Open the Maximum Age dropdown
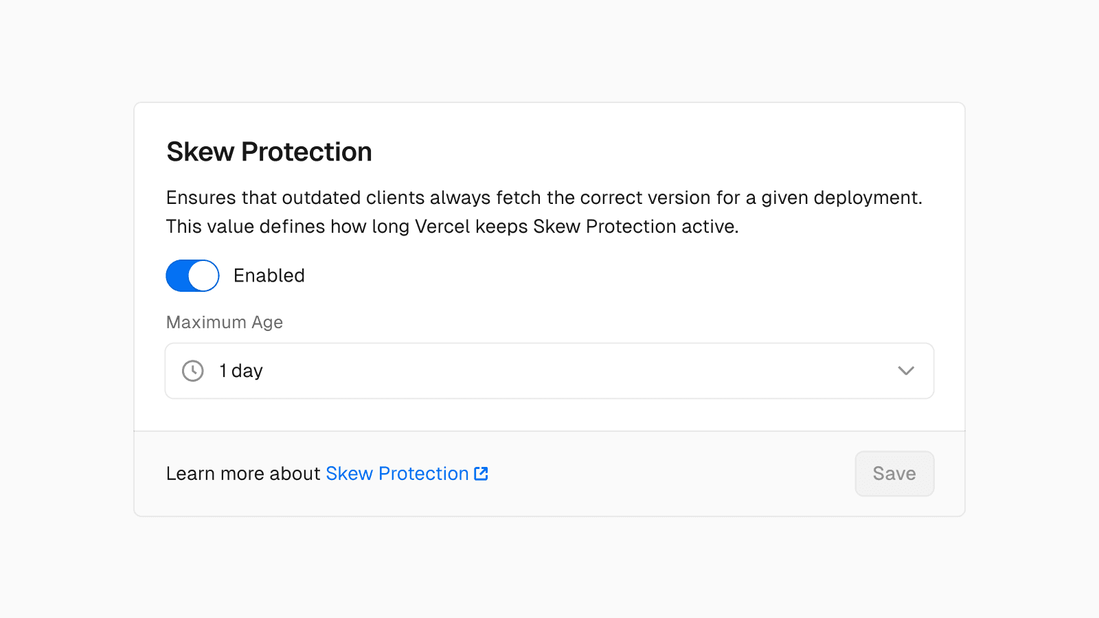The width and height of the screenshot is (1099, 618). click(x=549, y=371)
